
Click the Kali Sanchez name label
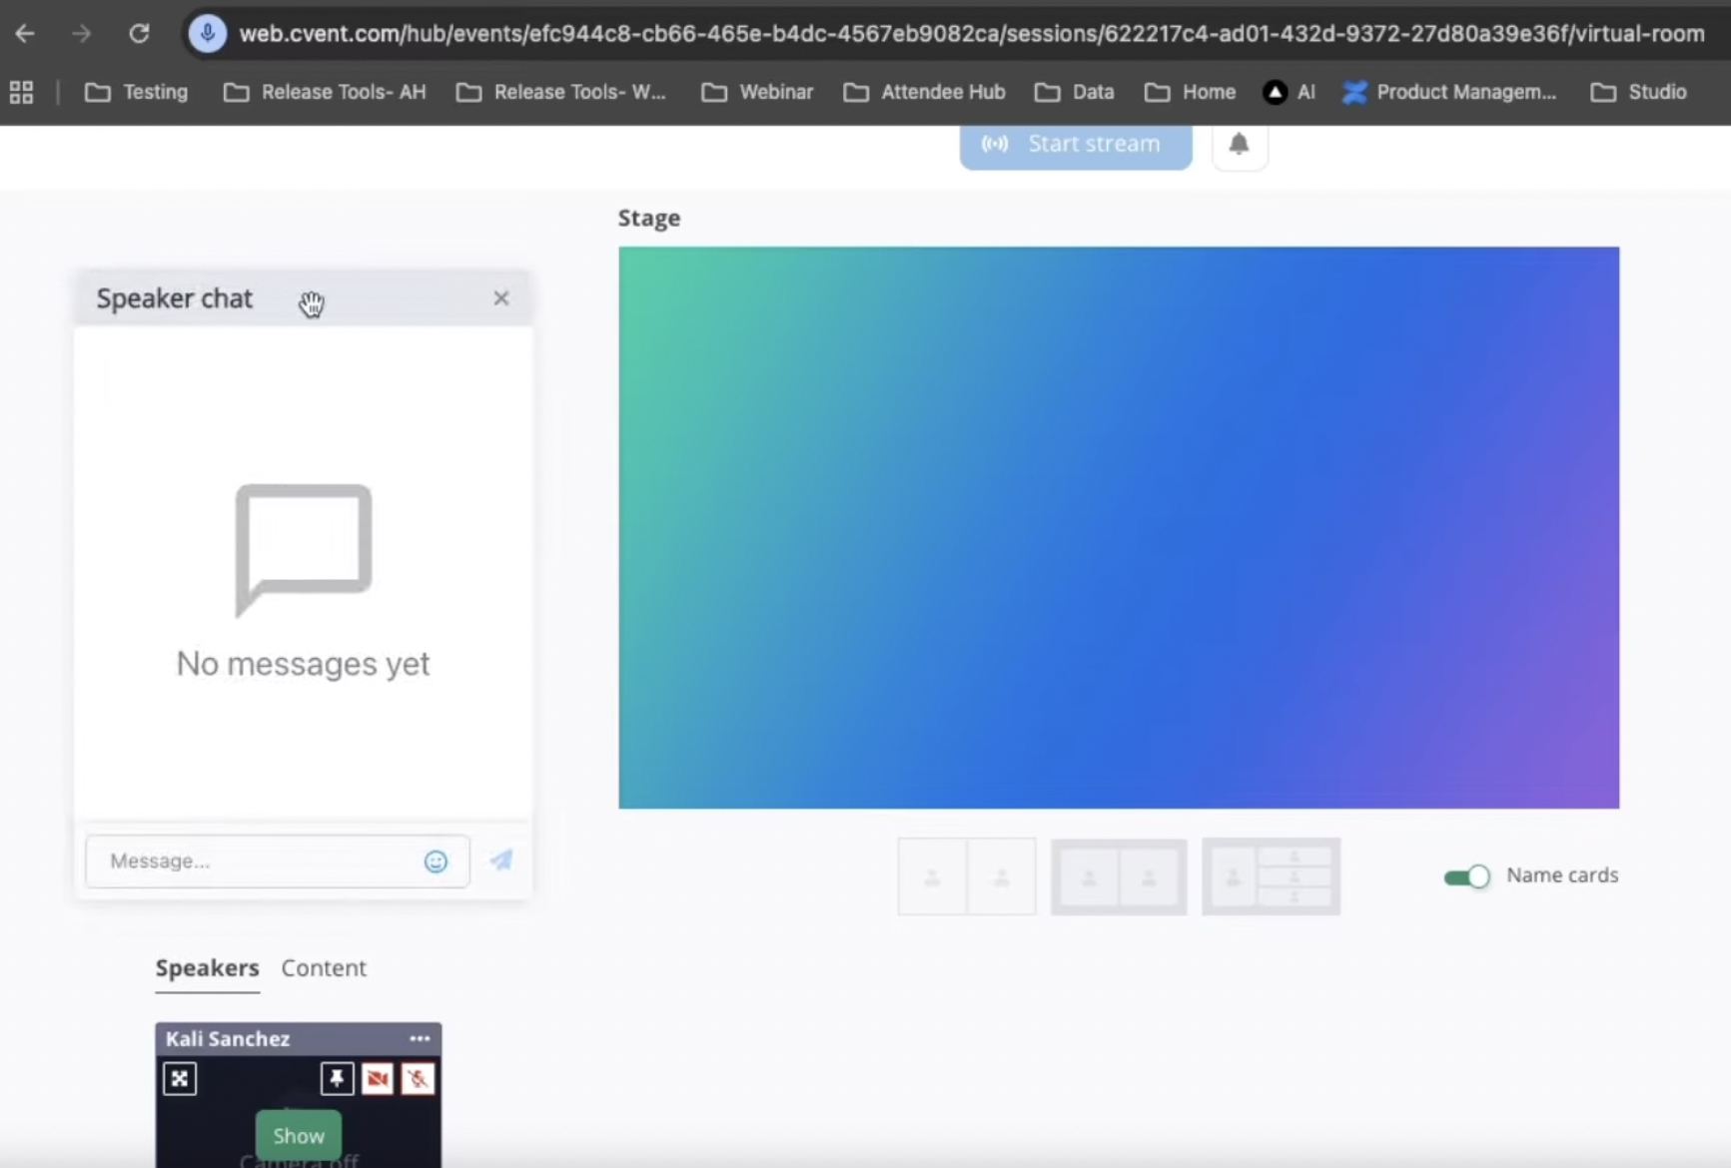click(228, 1038)
